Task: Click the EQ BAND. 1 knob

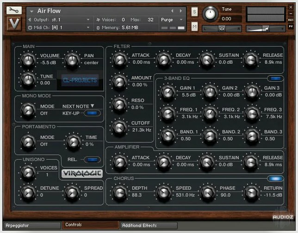Action: tap(168, 136)
